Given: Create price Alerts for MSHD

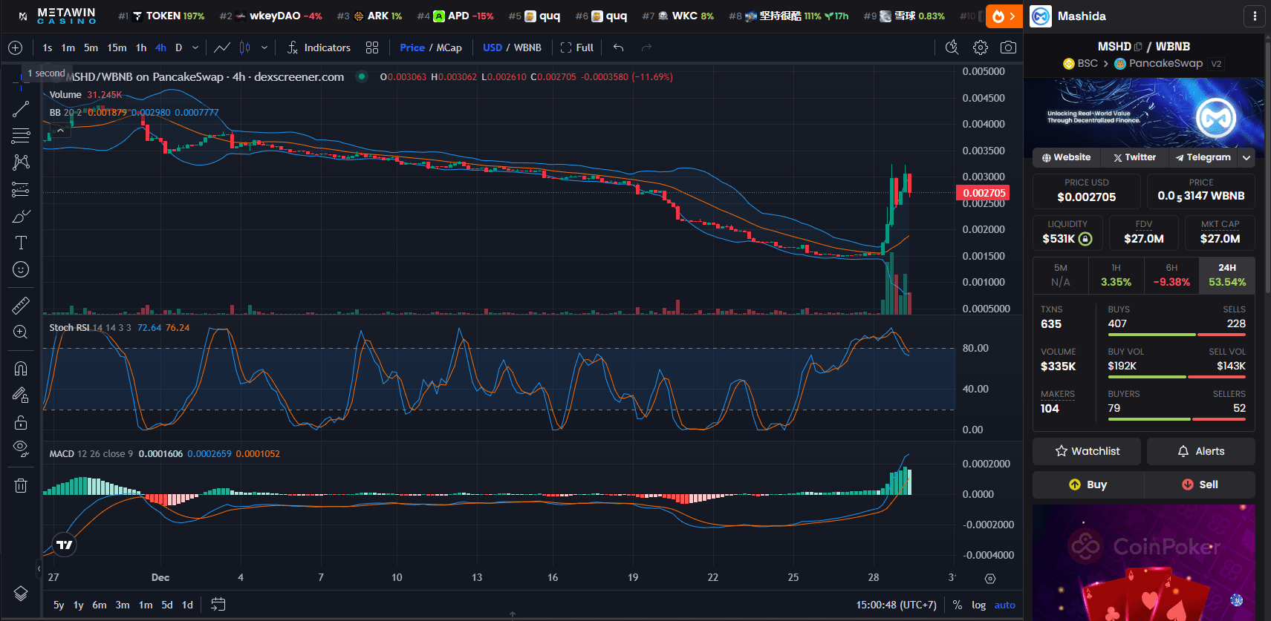Looking at the screenshot, I should click(x=1201, y=451).
